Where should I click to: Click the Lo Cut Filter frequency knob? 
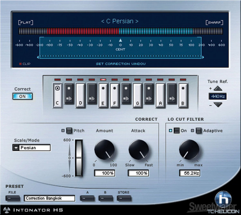[189, 150]
